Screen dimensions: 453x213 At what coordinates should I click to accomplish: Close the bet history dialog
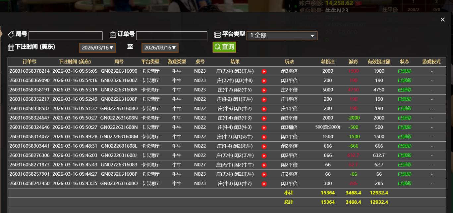tap(442, 20)
